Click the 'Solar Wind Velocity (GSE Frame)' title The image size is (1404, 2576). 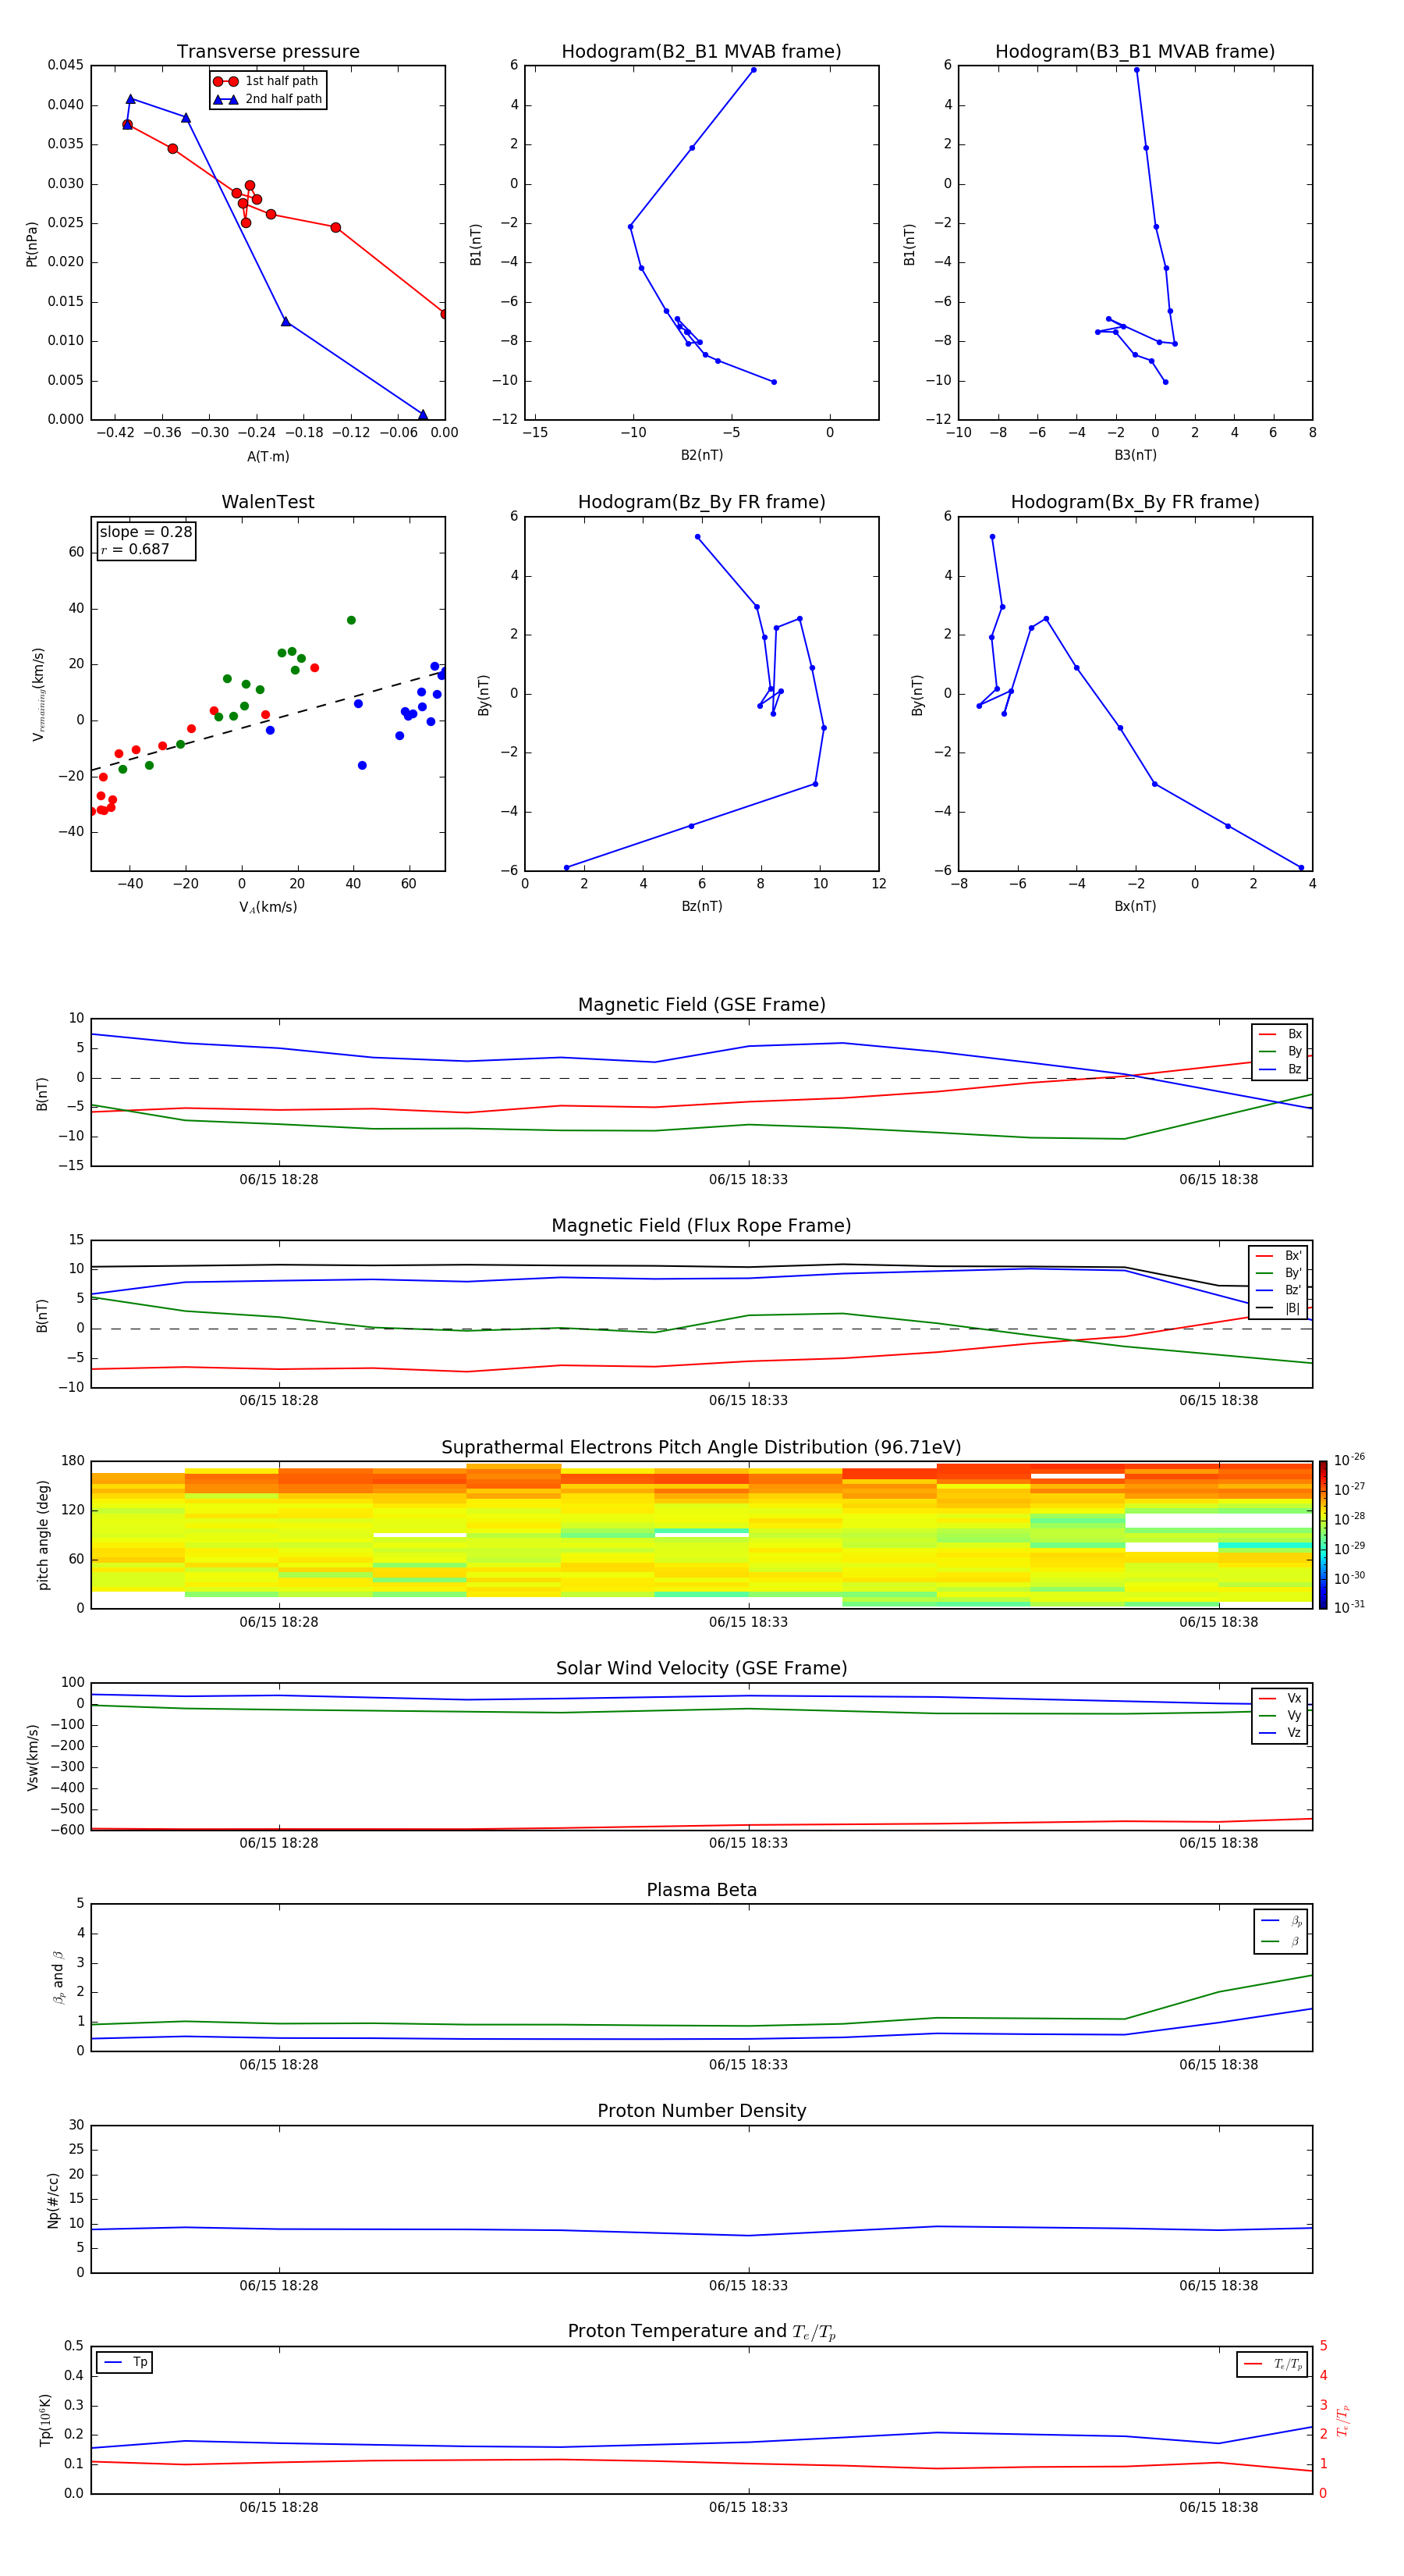[x=701, y=1668]
